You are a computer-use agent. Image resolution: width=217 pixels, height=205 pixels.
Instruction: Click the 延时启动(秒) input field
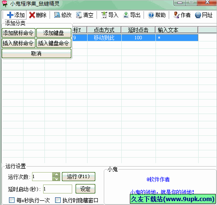58,189
